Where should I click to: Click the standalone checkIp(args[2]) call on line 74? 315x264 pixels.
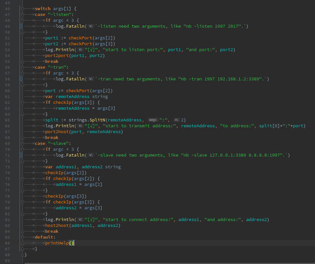(66, 173)
